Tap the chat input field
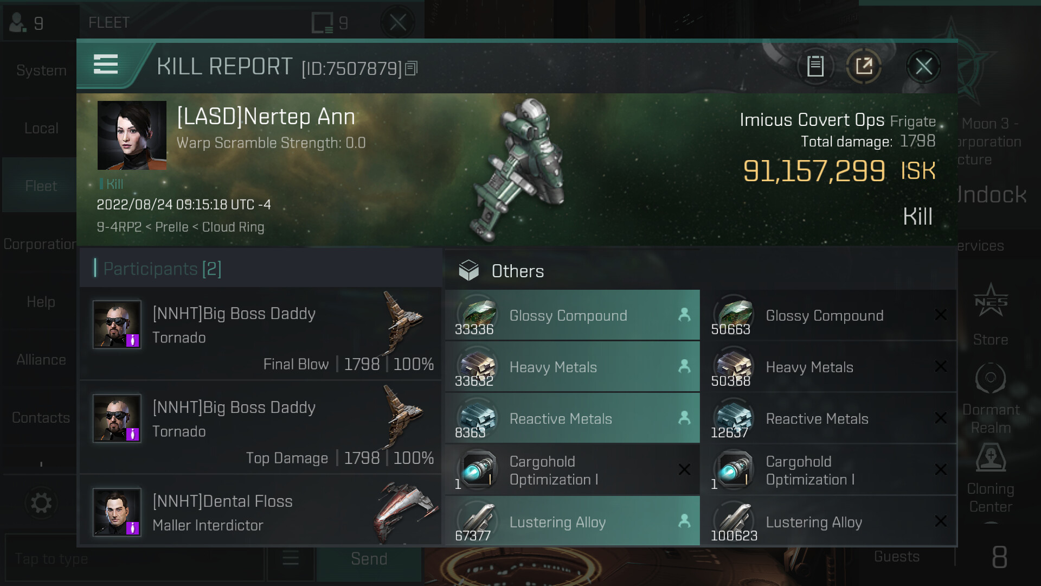Image resolution: width=1041 pixels, height=586 pixels. [133, 559]
